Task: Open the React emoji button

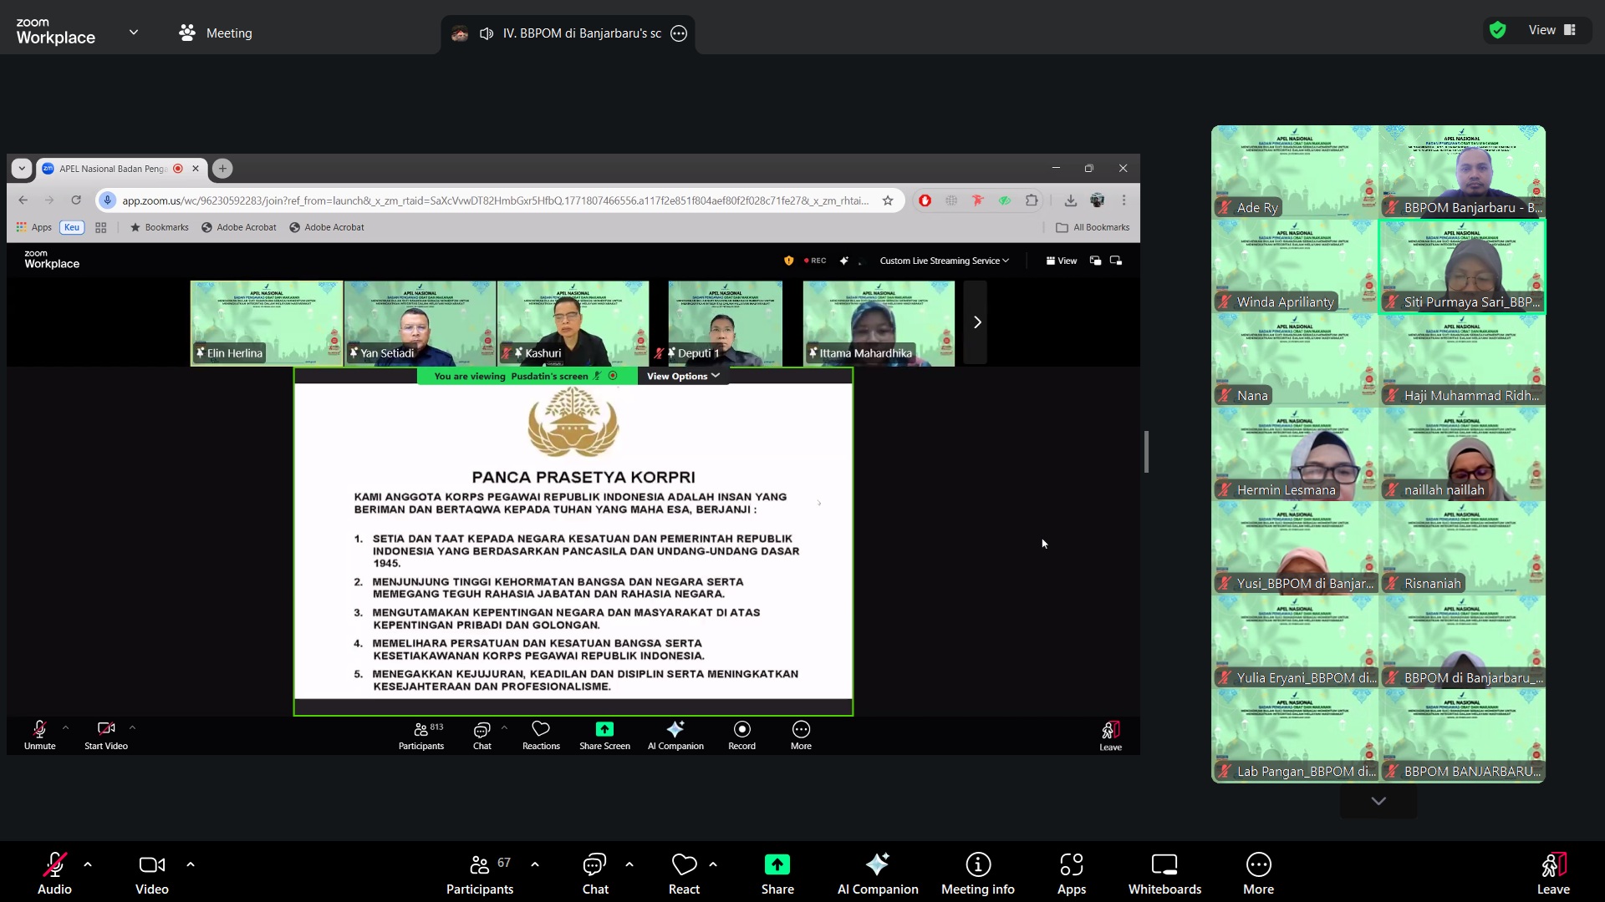Action: pos(684,873)
